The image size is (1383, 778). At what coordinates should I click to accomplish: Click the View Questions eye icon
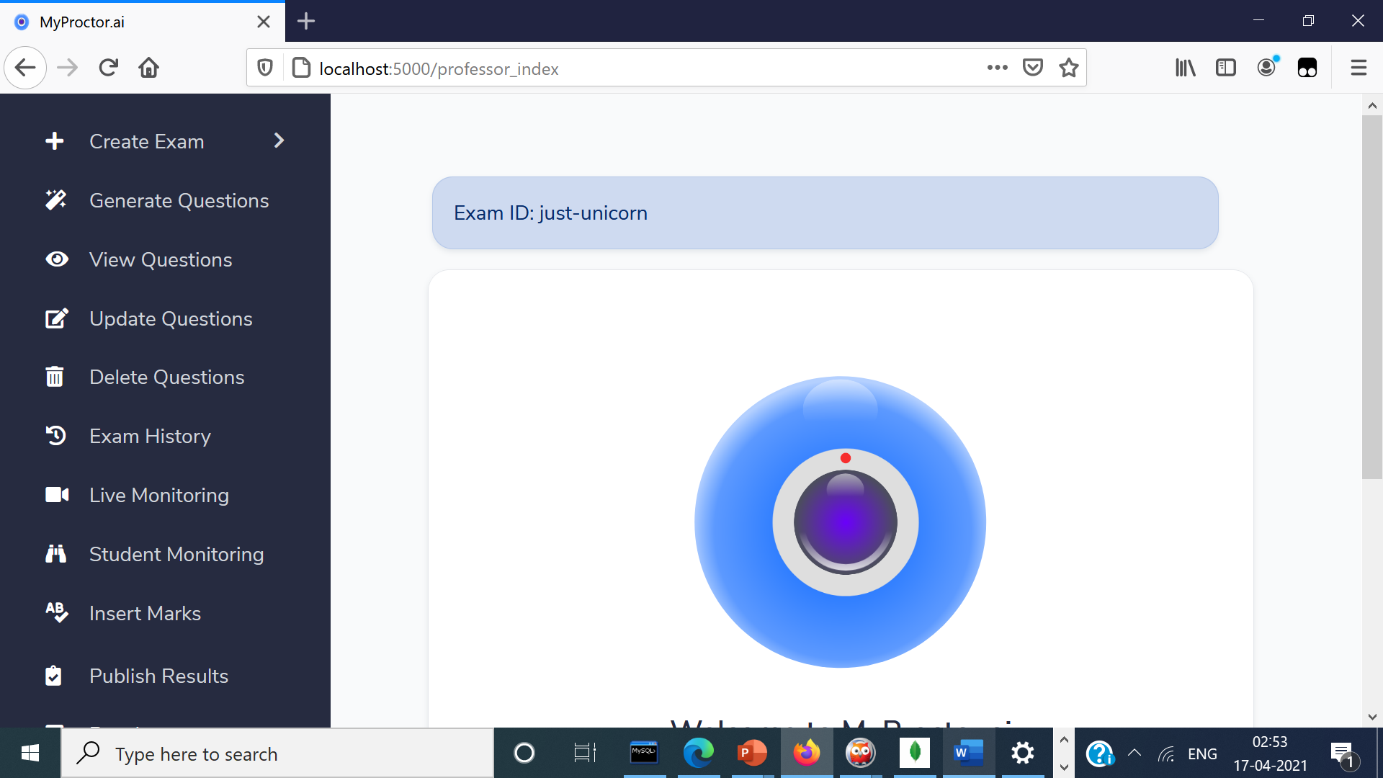tap(56, 259)
